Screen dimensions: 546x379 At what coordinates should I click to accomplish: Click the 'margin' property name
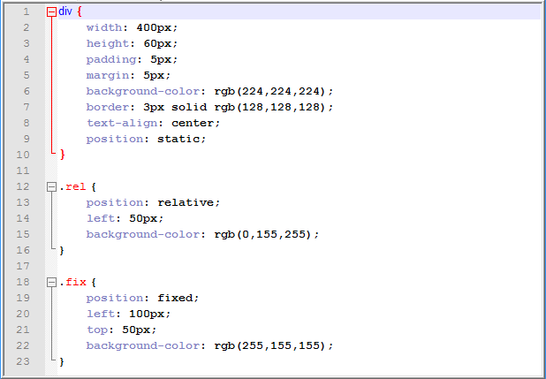[x=108, y=76]
